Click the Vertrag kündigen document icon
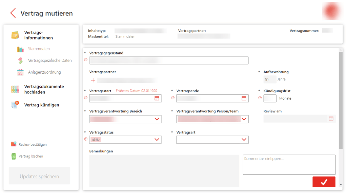Screen dimensions: 347x194 [15, 105]
